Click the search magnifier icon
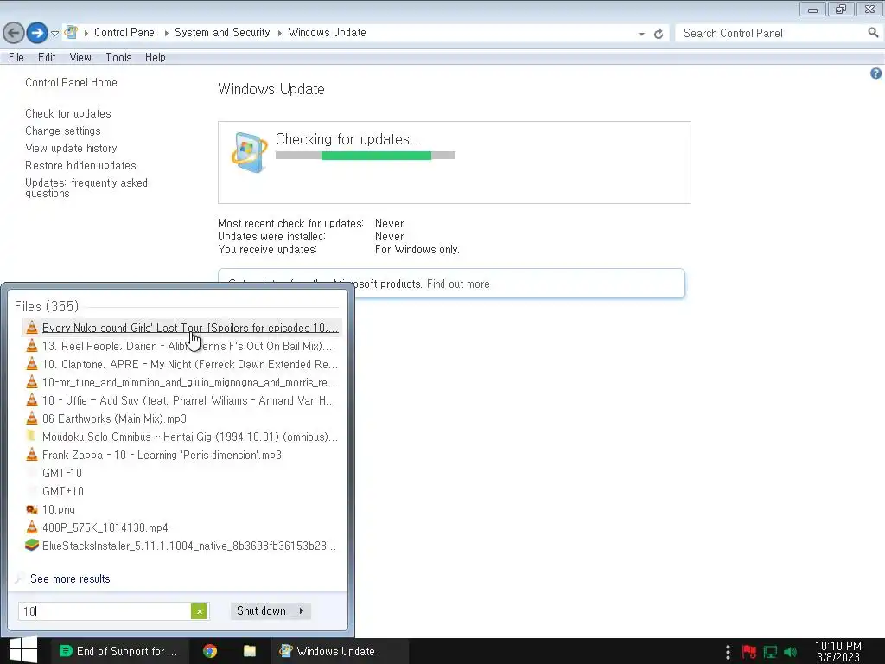 pos(873,33)
